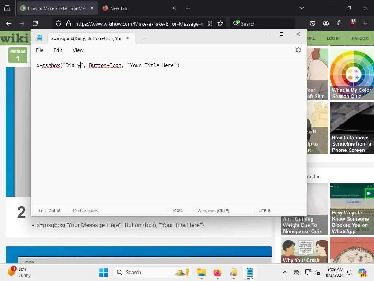Open Firefox recent tabs view icon

[x=7, y=8]
